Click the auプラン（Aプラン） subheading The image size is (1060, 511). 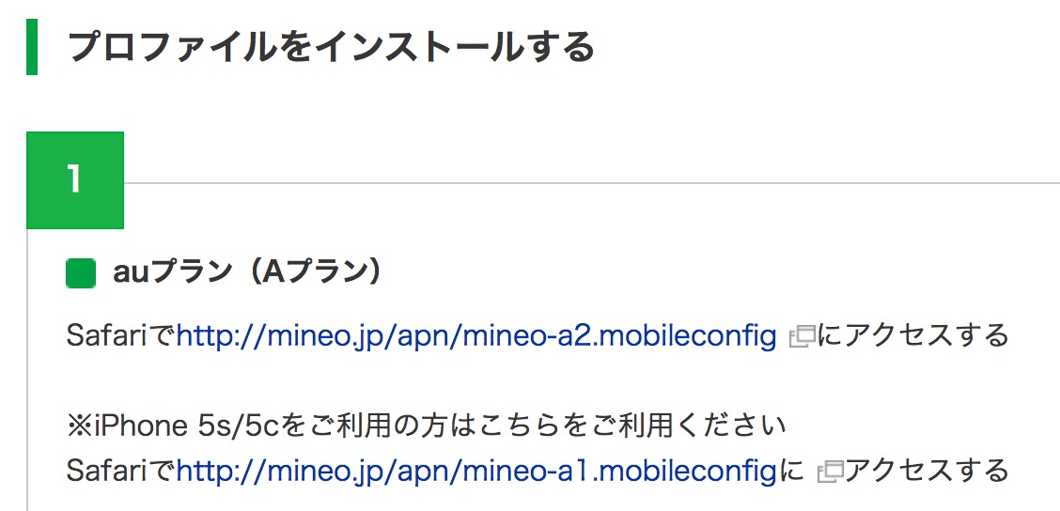248,272
